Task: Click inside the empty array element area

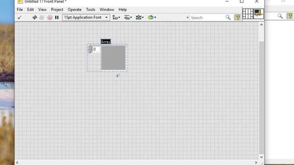Action: click(113, 58)
